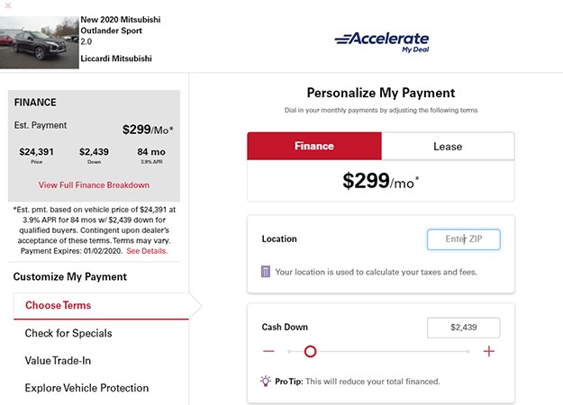563x405 pixels.
Task: Click the $299/Mo estimated payment in Finance summary
Action: [x=148, y=130]
